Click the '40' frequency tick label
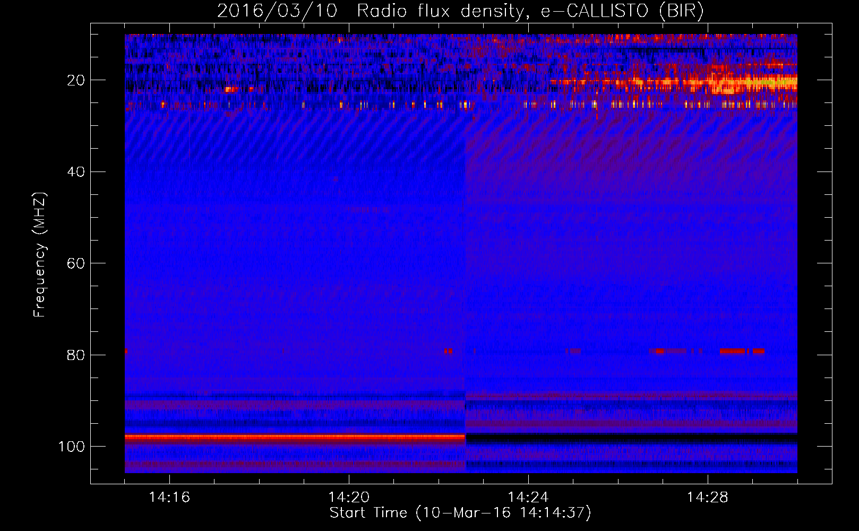Viewport: 859px width, 531px height. [76, 172]
